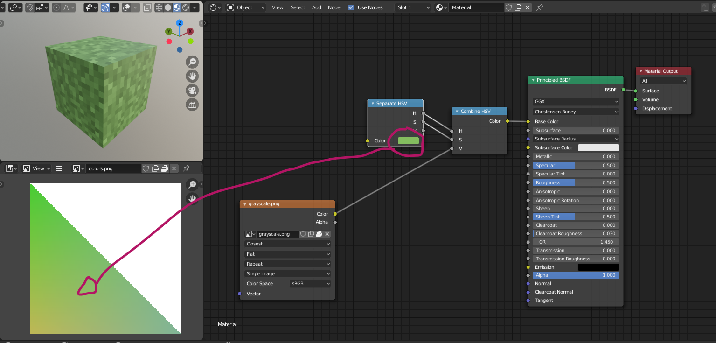Toggle show gizmo button in viewport header
Viewport: 716px width, 343px height.
[x=105, y=7]
